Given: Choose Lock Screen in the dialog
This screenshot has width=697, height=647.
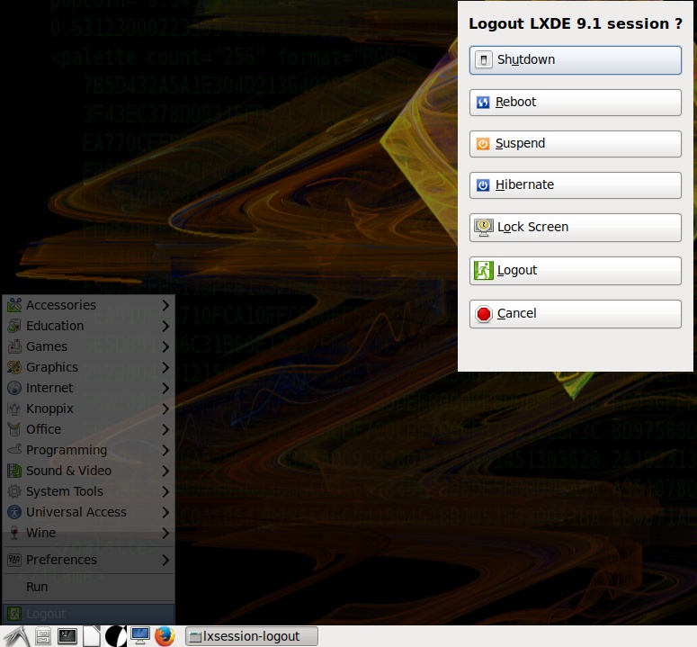Looking at the screenshot, I should pos(576,228).
